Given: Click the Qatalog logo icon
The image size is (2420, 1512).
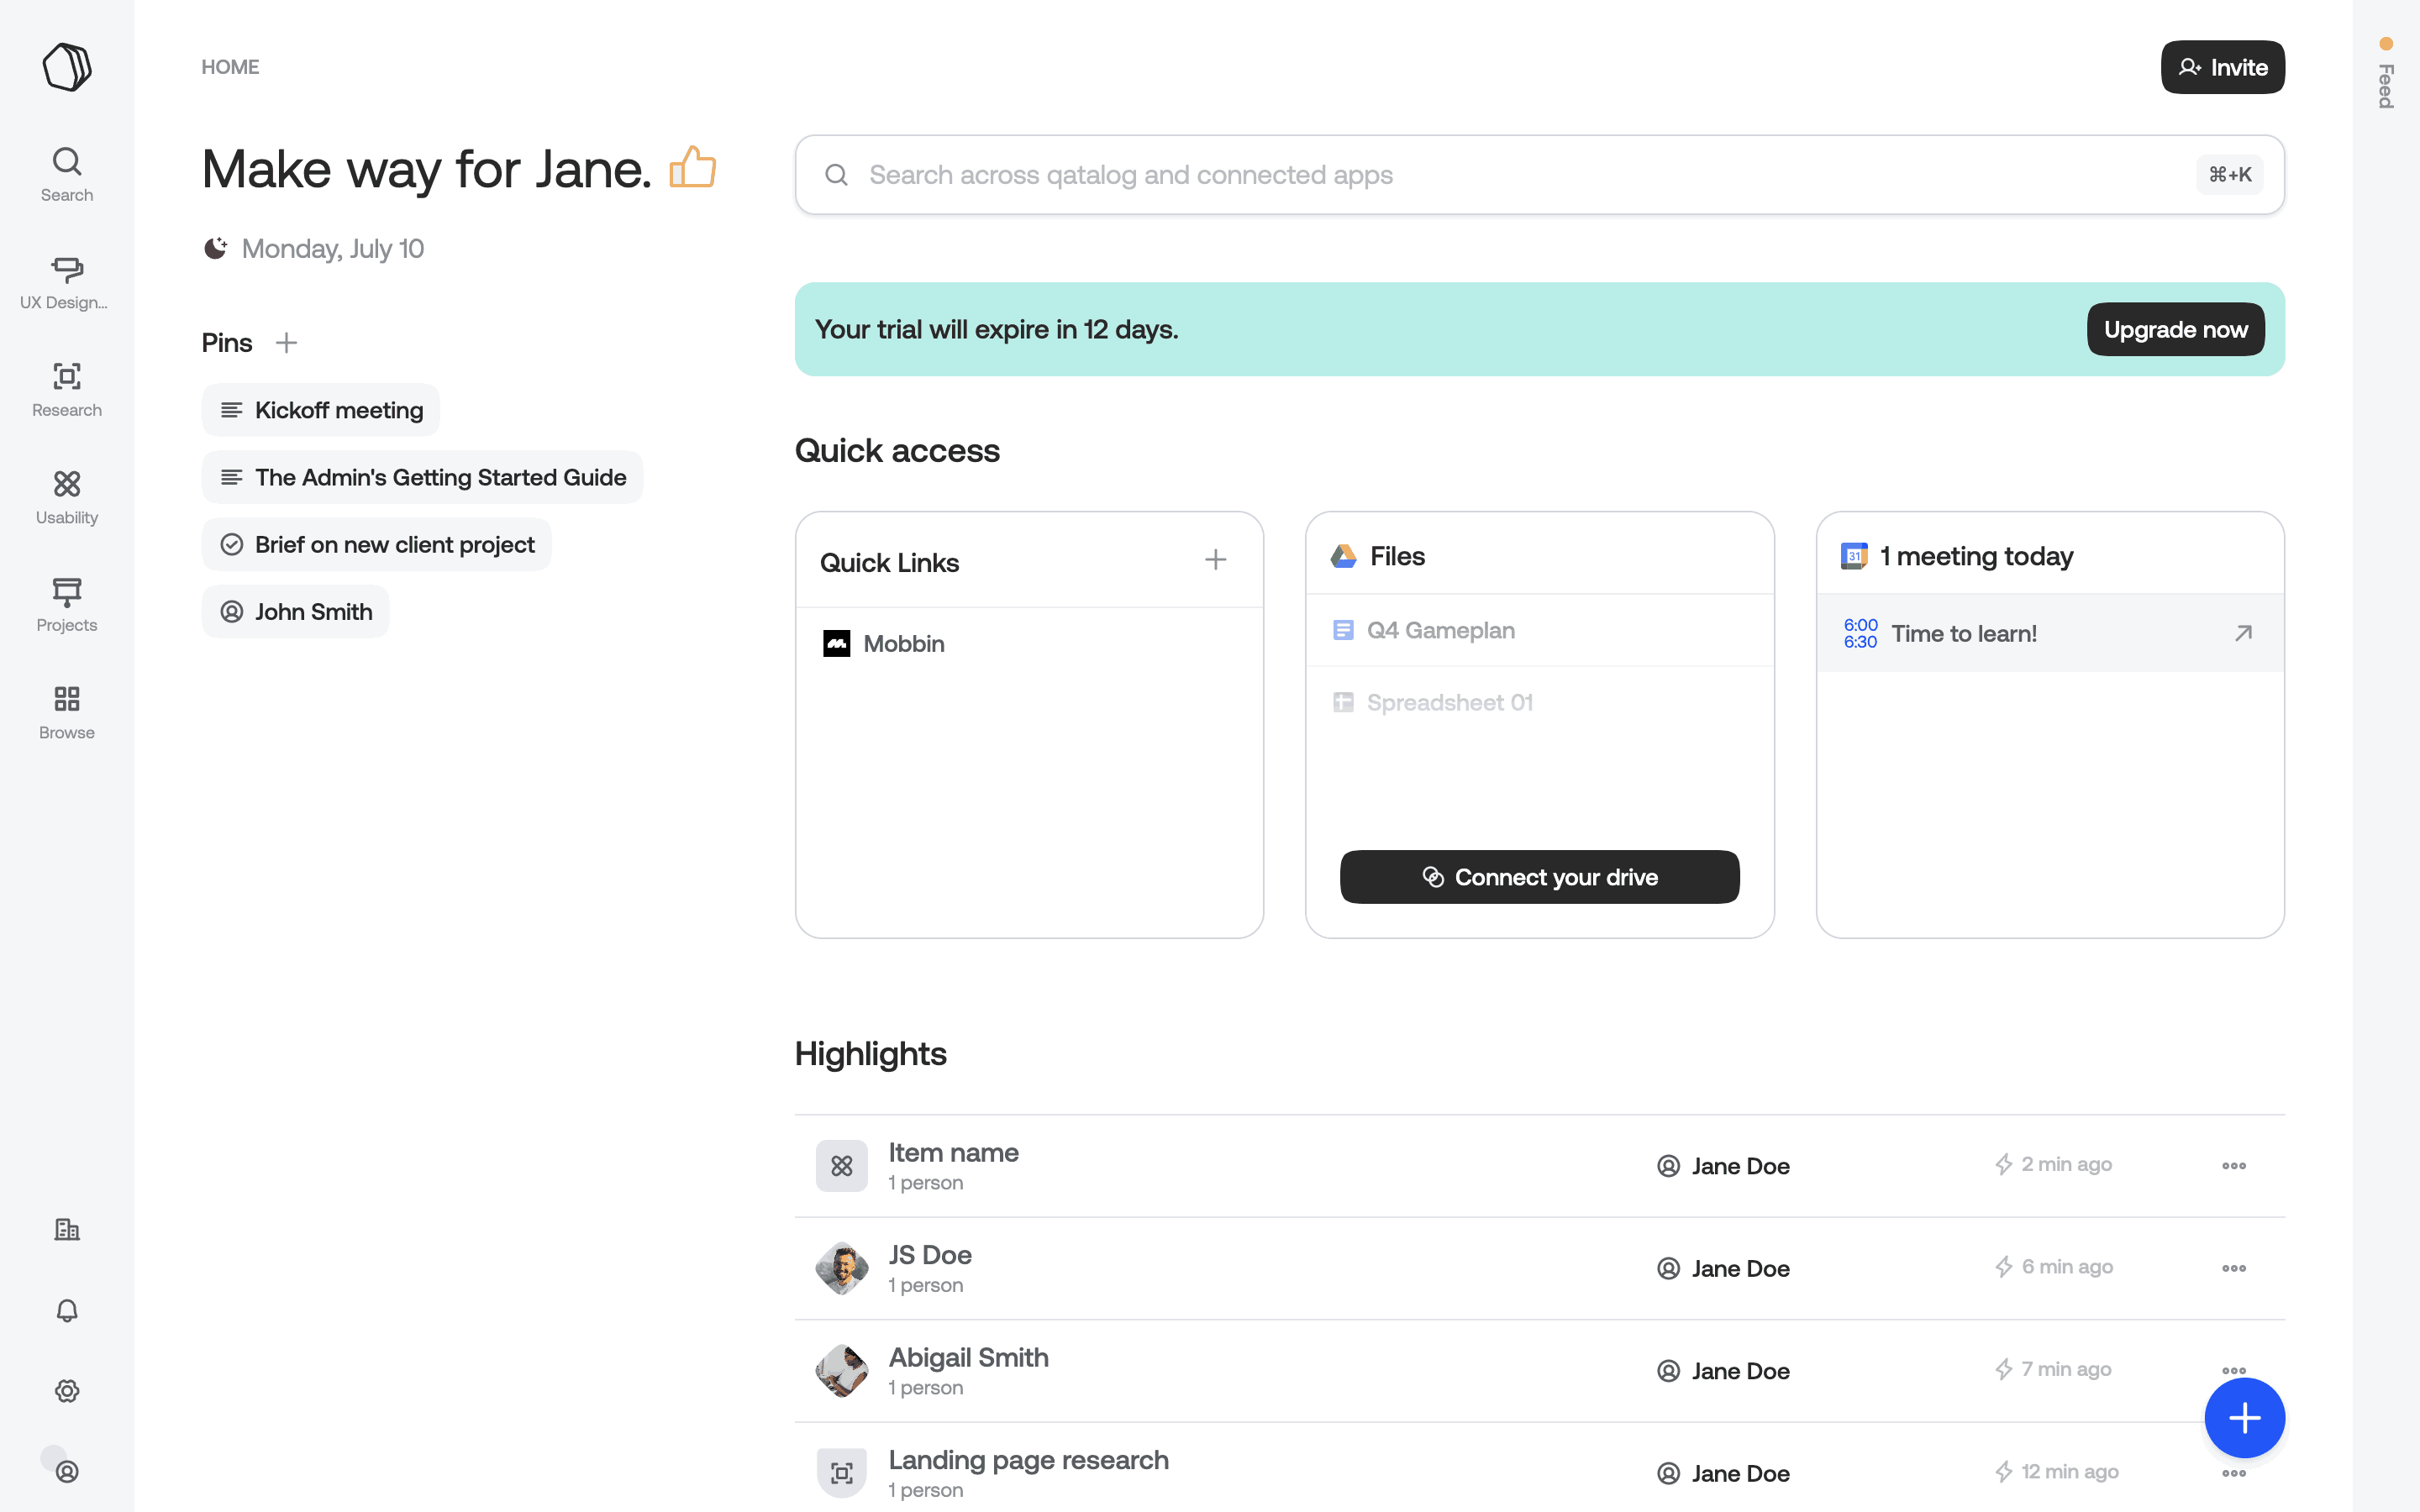Looking at the screenshot, I should pos(67,67).
